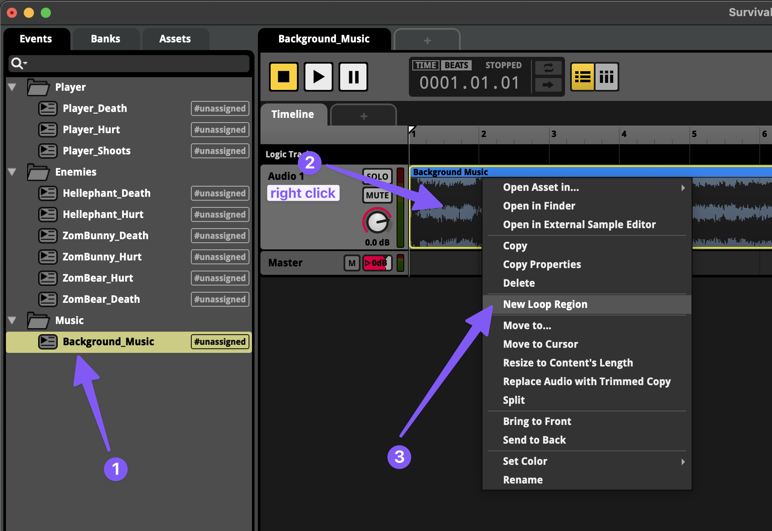772x531 pixels.
Task: Switch to the yellow list view icon
Action: point(582,77)
